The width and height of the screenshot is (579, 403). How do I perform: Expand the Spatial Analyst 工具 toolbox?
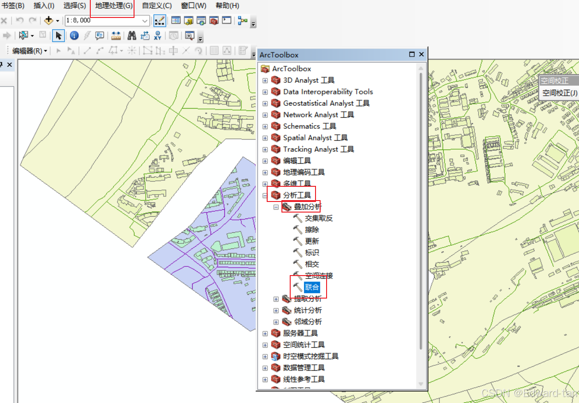tap(265, 138)
